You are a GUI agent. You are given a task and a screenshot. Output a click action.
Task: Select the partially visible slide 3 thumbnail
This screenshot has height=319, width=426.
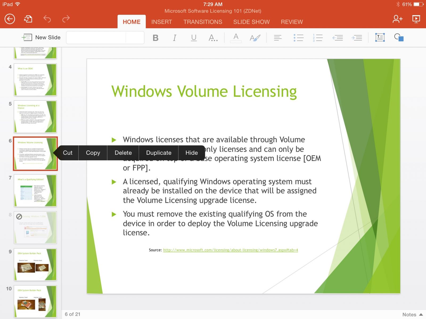35,53
